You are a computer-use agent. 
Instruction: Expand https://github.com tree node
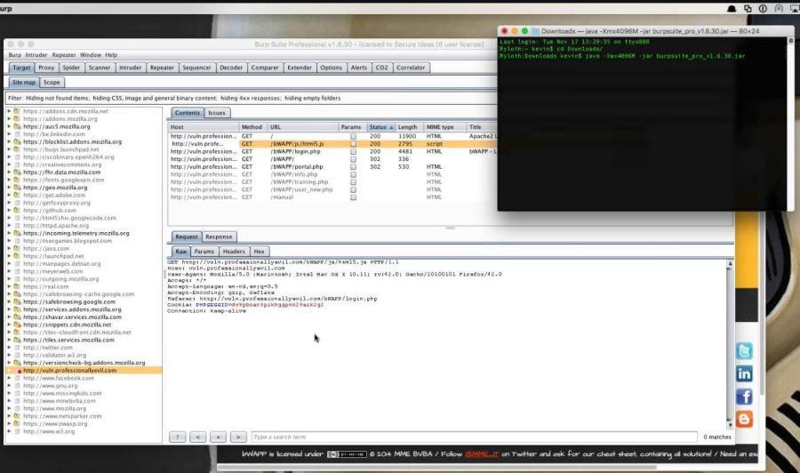(9, 210)
